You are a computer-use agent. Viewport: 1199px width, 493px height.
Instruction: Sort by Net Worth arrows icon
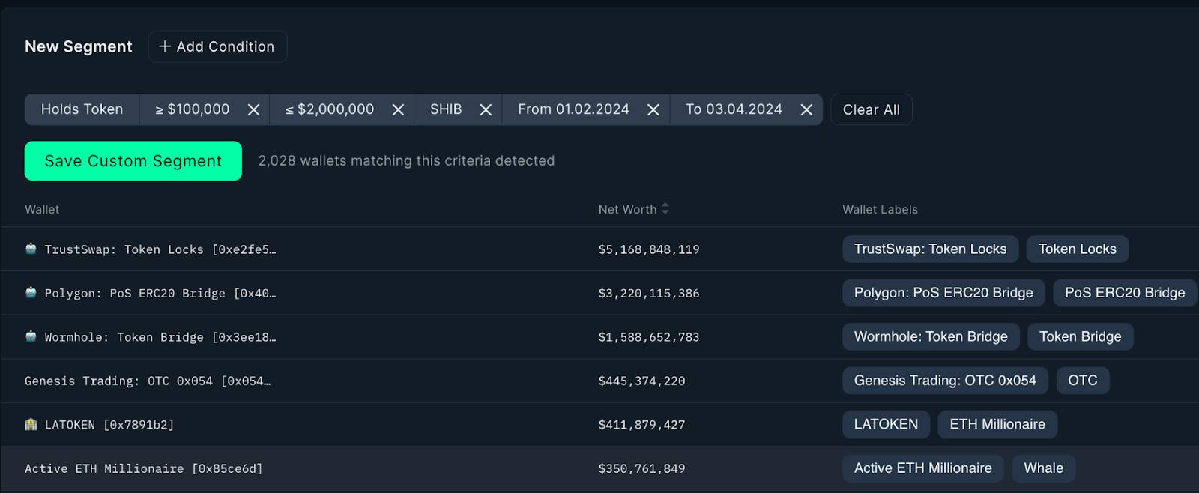tap(665, 209)
